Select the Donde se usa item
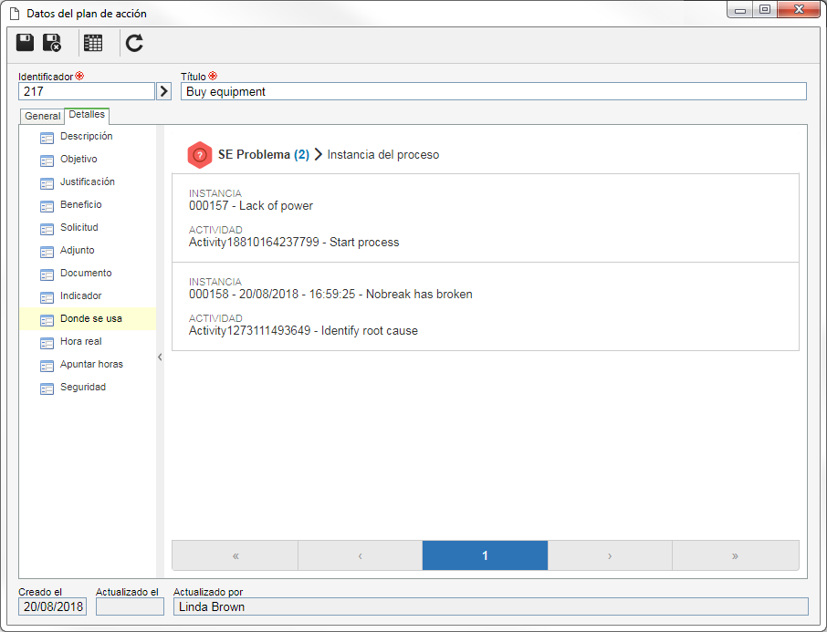The image size is (827, 632). 88,319
